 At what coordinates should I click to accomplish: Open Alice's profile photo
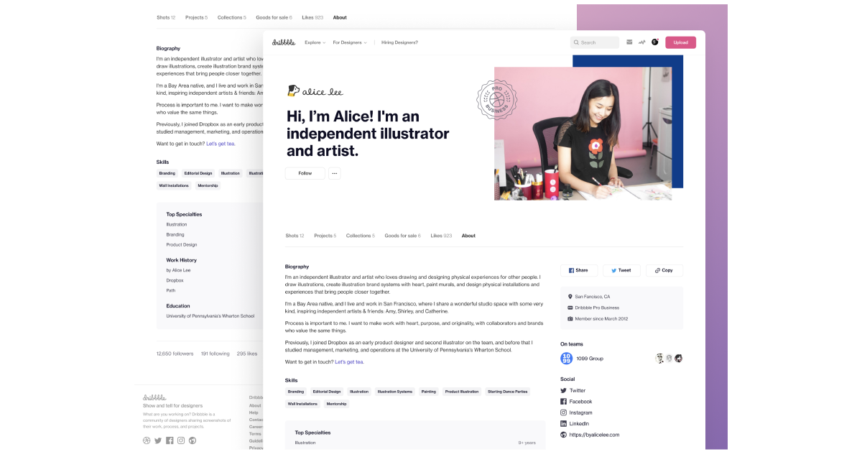583,134
